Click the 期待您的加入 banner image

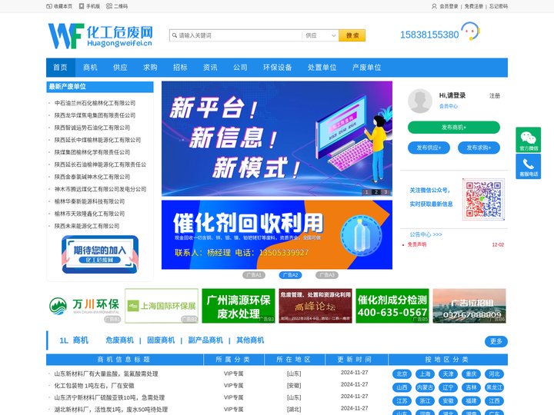[x=100, y=254]
